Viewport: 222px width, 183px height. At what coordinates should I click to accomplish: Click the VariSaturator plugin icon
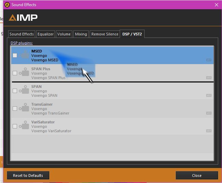point(24,125)
